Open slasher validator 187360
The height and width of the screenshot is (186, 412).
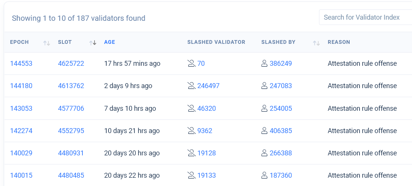pos(280,175)
